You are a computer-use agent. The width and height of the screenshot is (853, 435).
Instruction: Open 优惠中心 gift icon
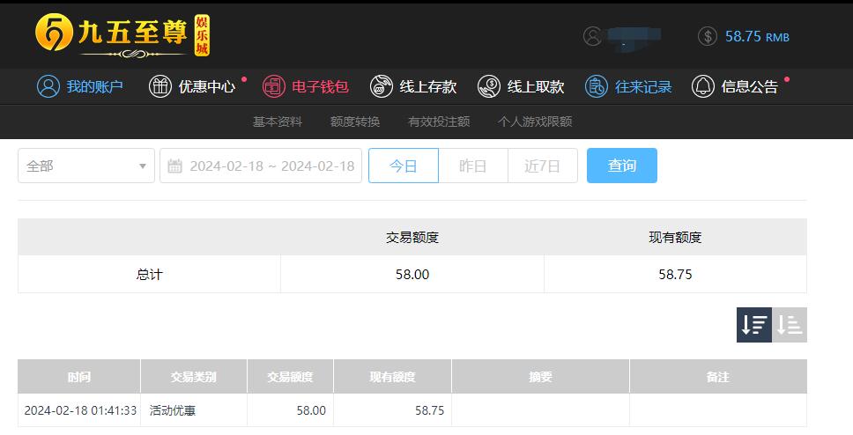coord(160,86)
